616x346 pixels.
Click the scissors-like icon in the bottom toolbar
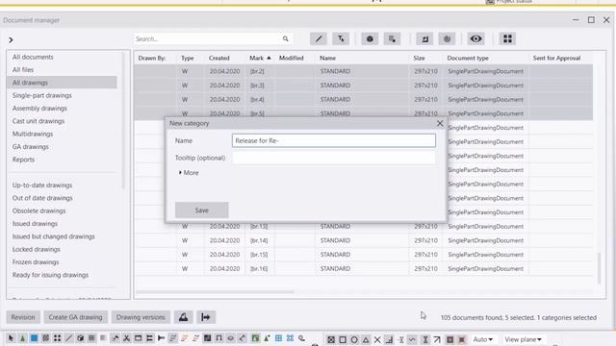pos(126,338)
